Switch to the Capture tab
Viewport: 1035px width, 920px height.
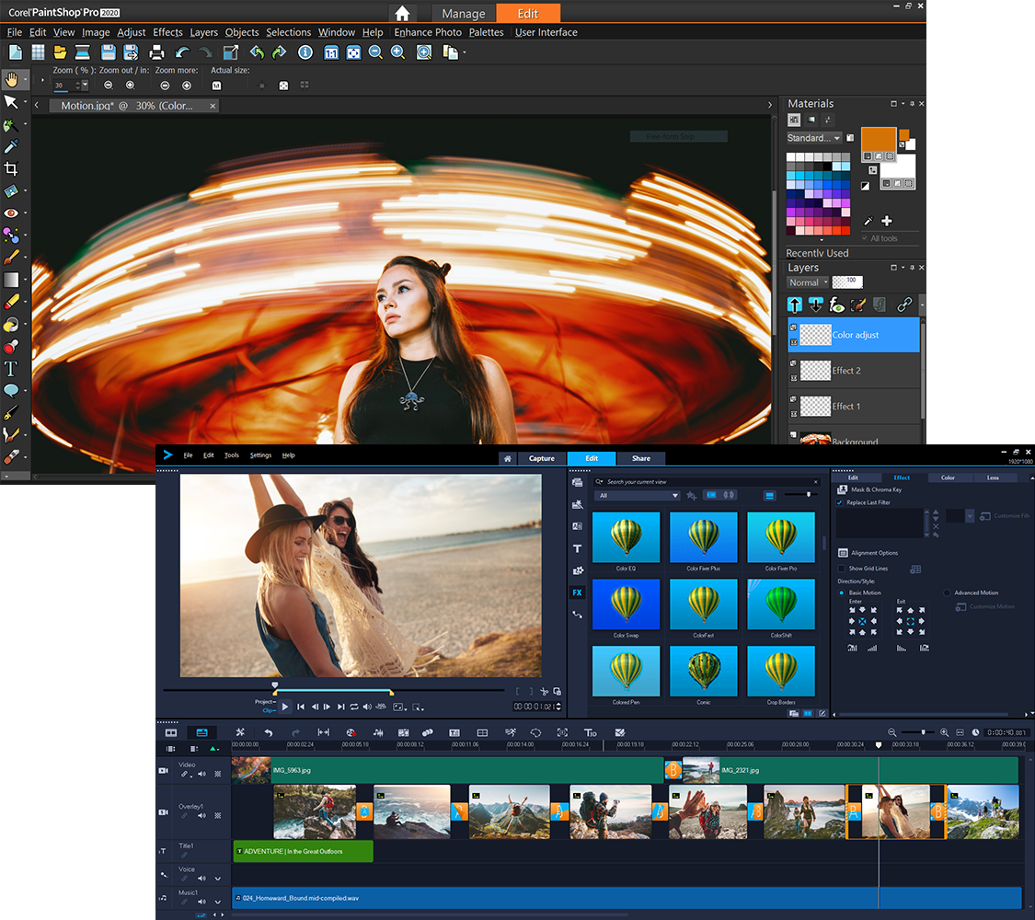click(542, 458)
